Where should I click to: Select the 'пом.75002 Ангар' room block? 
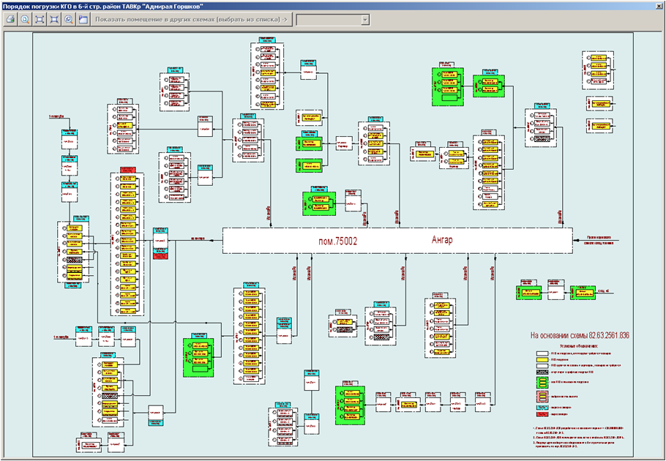click(x=398, y=240)
